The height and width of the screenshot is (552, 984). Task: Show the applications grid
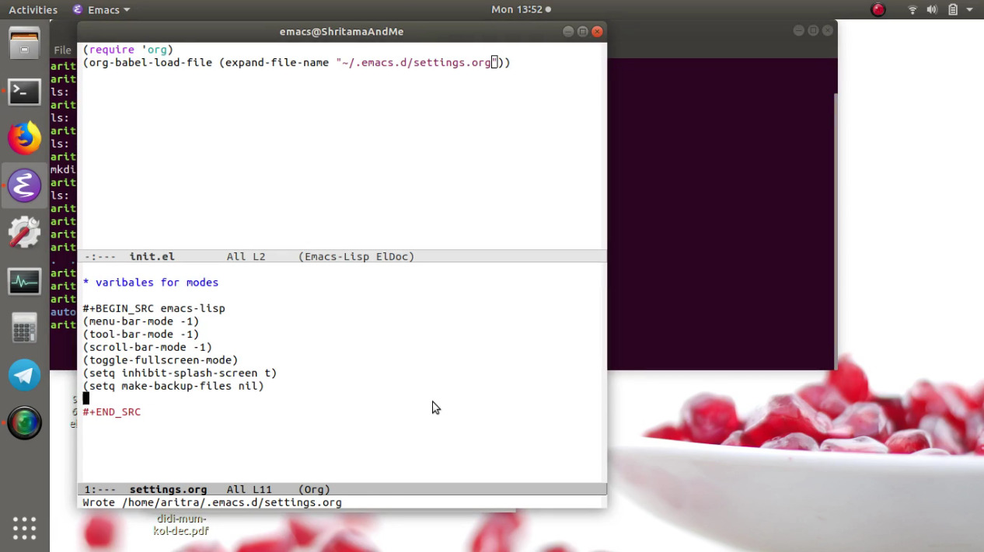pos(24,528)
